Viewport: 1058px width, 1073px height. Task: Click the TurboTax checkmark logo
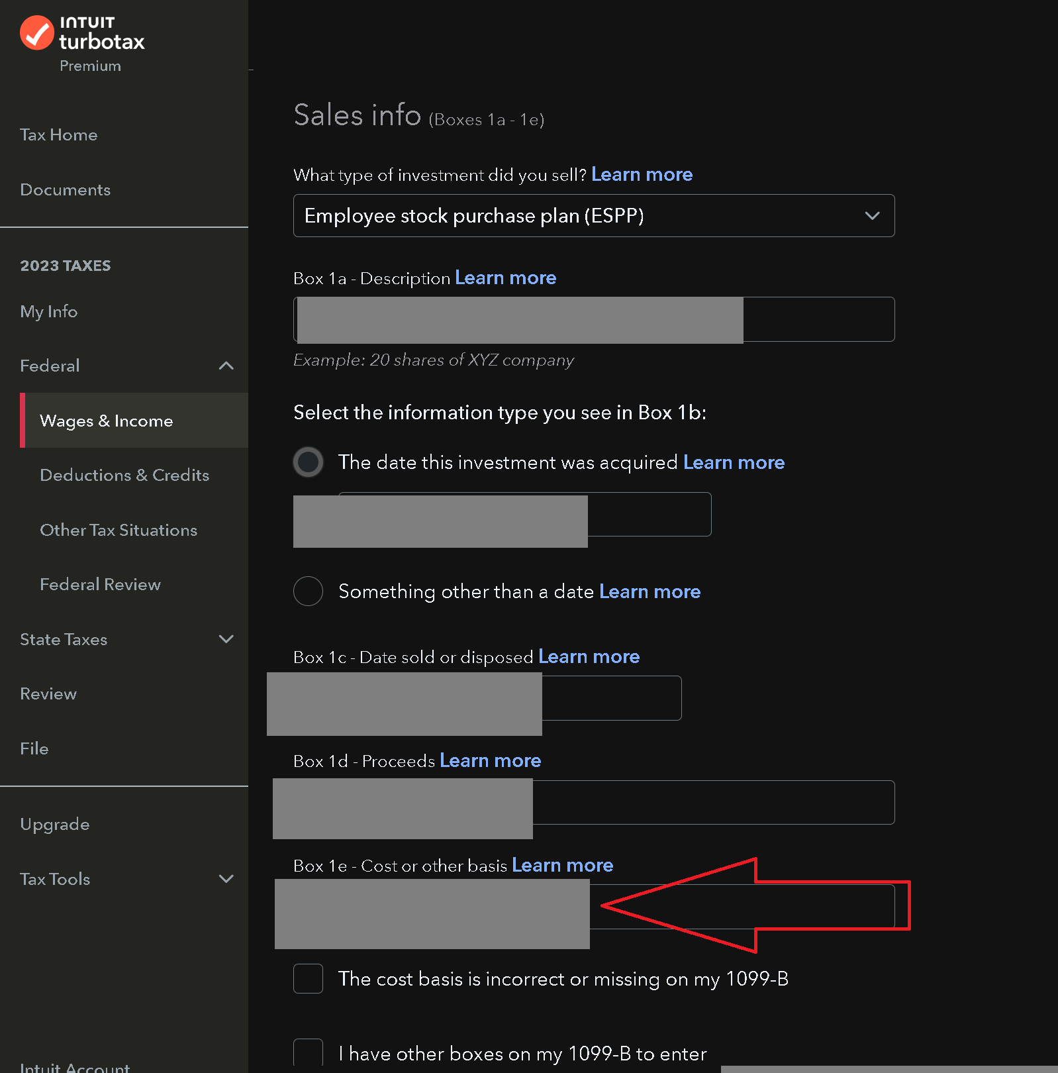[x=36, y=32]
